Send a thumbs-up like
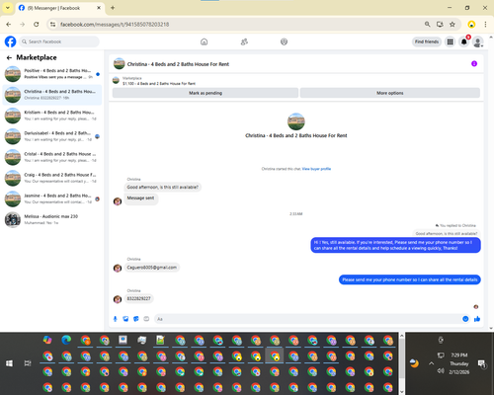Viewport: 494px width, 395px height. [x=477, y=319]
